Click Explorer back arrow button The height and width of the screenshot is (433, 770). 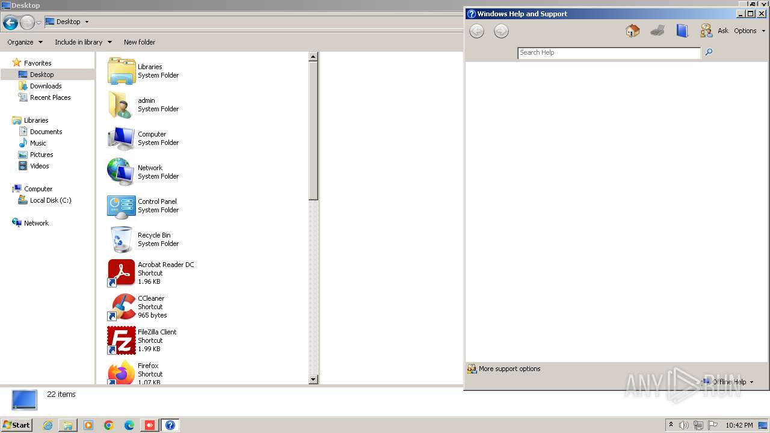click(10, 23)
